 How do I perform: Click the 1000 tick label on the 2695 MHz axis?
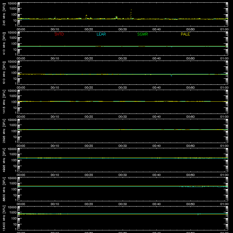[x=13, y=125]
